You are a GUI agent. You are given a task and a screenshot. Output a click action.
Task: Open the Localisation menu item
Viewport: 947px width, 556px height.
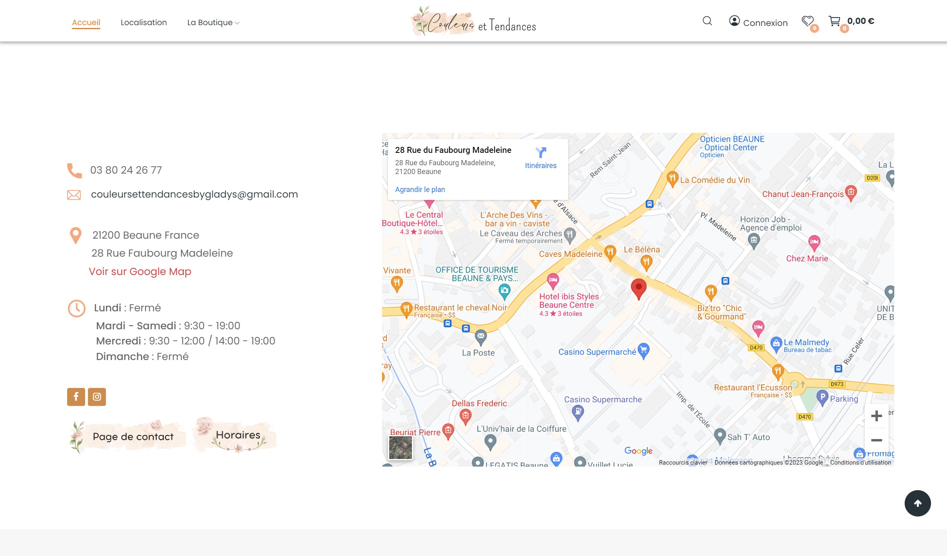143,23
